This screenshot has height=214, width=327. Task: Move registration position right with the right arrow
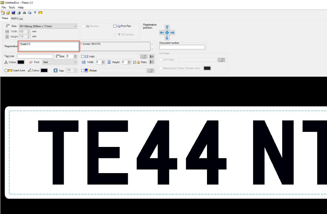pyautogui.click(x=172, y=33)
